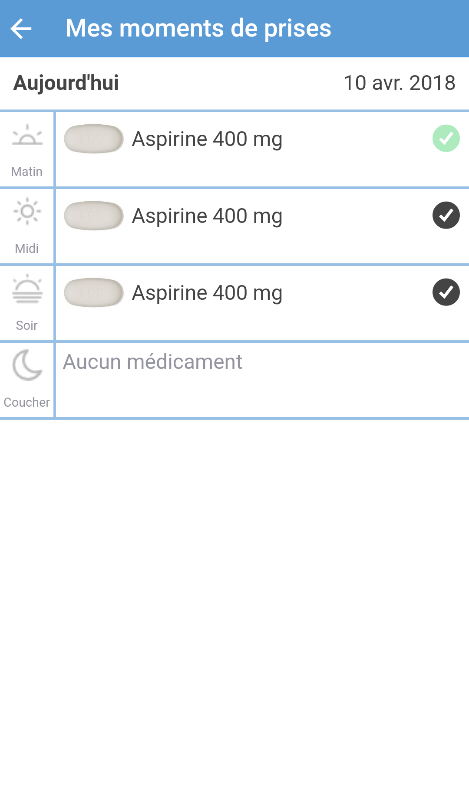Tap the evening Aspirine pill image
This screenshot has height=803, width=469.
pos(94,292)
